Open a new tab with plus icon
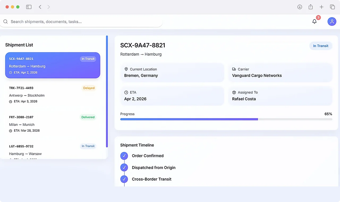This screenshot has height=202, width=340. [321, 7]
